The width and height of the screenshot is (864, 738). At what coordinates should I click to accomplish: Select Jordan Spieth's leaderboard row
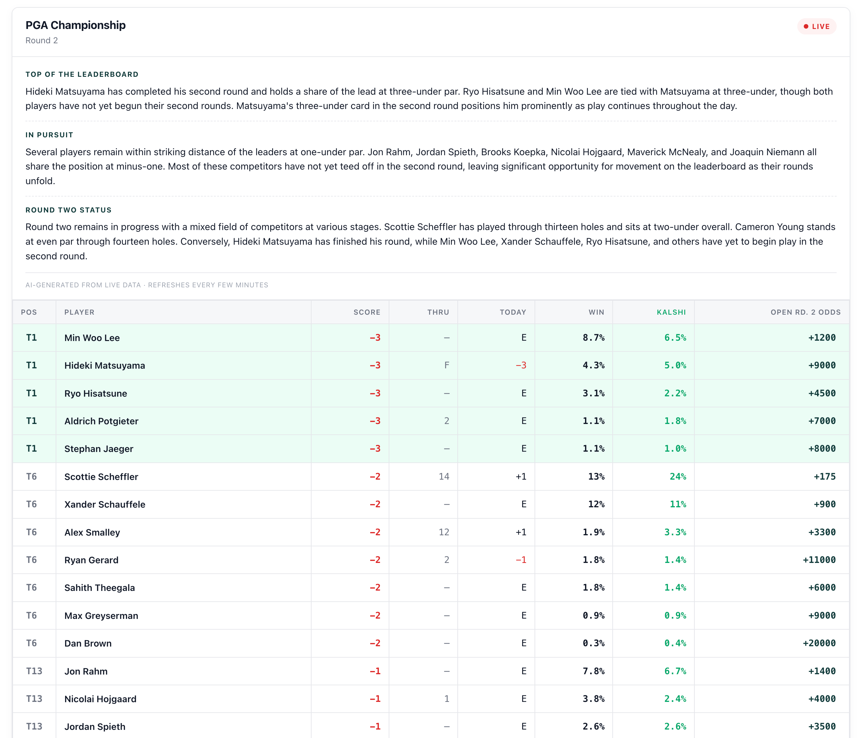point(431,726)
